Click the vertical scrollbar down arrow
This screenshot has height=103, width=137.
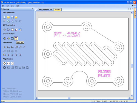132,96
